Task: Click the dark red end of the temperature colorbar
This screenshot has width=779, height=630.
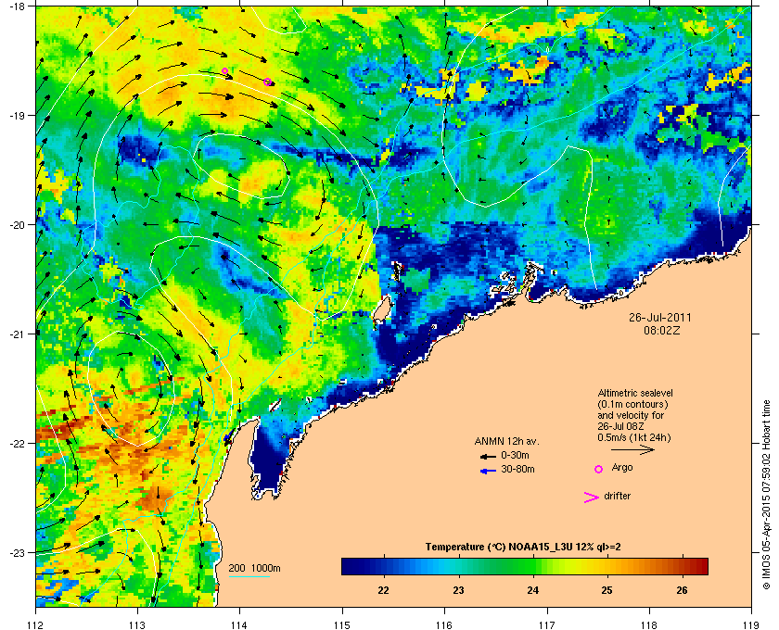Action: point(703,566)
